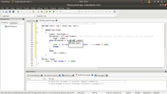Switch to the Symbols tab
The image size is (167, 94).
[x=14, y=23]
